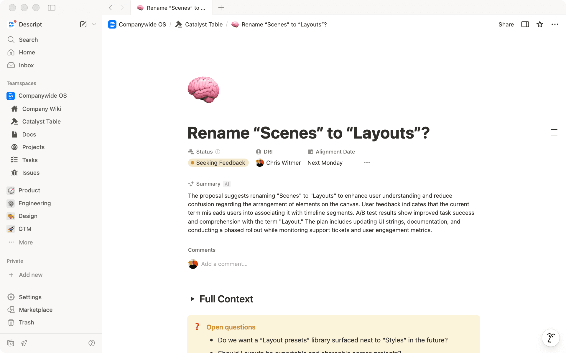The width and height of the screenshot is (566, 353).
Task: Click the Add a comment field
Action: coord(224,264)
